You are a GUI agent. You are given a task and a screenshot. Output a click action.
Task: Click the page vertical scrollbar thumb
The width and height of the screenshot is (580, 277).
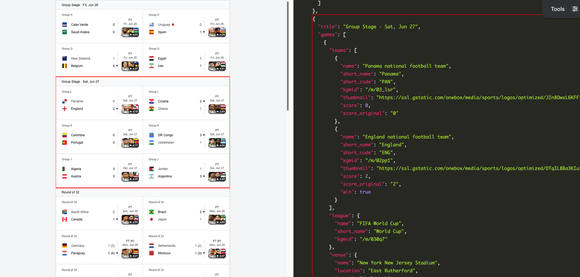pyautogui.click(x=288, y=56)
